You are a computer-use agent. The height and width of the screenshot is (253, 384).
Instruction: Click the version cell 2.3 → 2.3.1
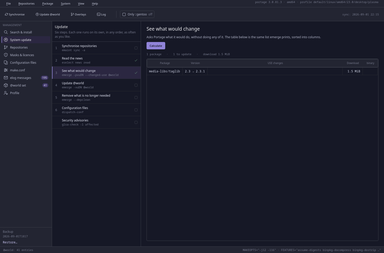pos(195,71)
